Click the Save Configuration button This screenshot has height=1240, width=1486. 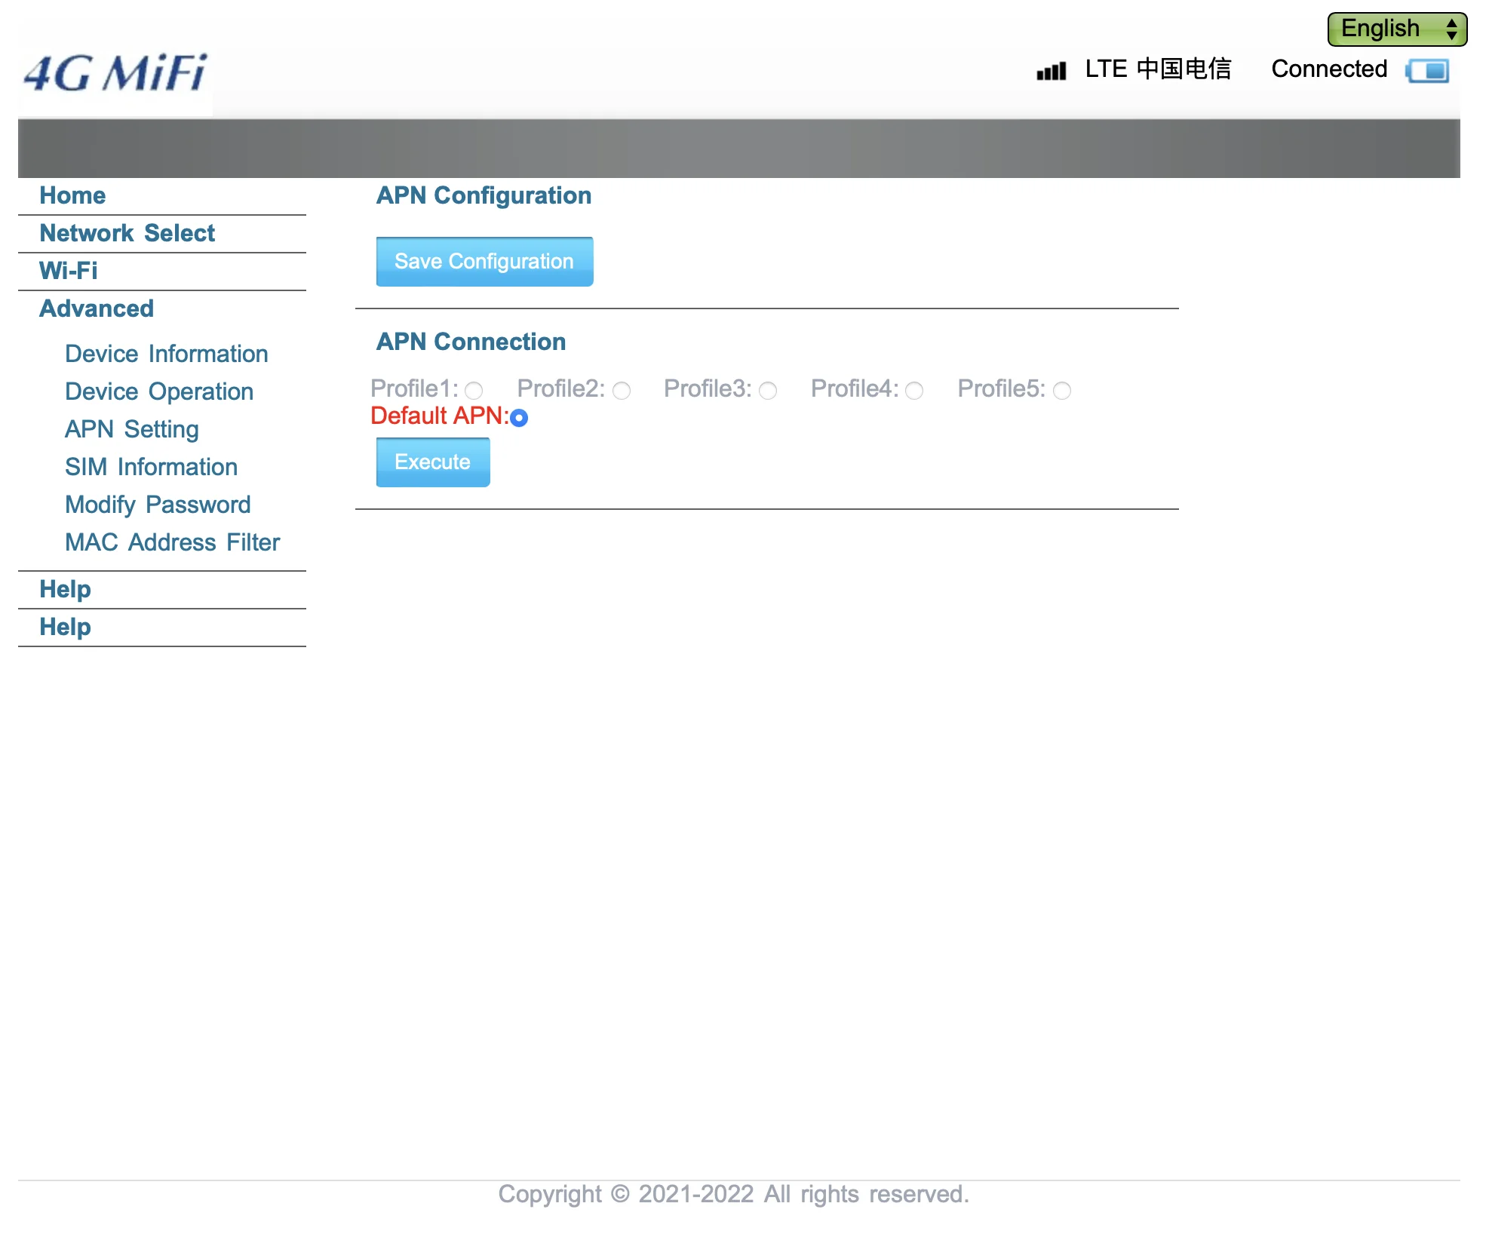coord(484,260)
